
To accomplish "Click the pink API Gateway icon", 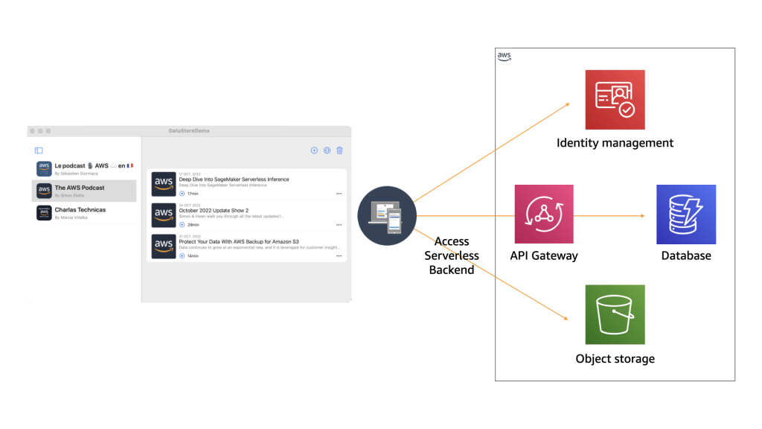I will 544,214.
